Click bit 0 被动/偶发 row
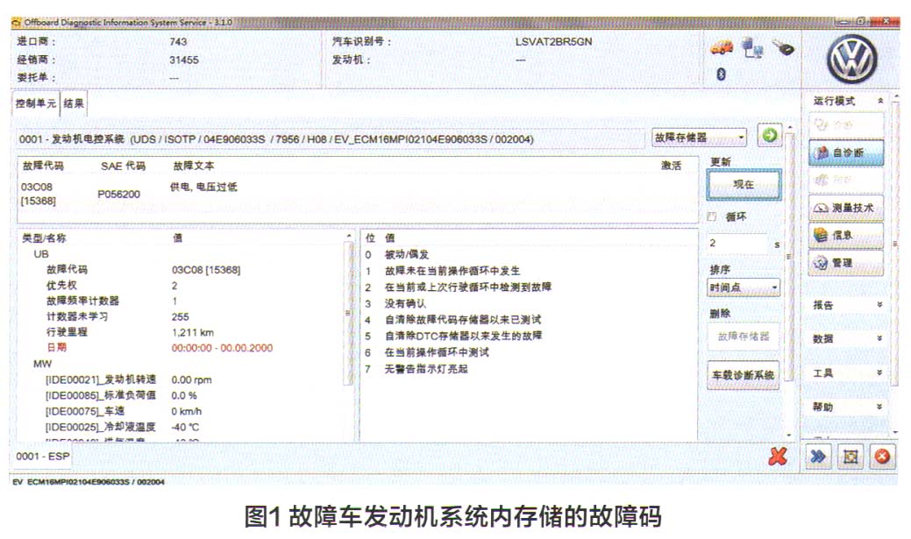This screenshot has width=911, height=539. [529, 254]
